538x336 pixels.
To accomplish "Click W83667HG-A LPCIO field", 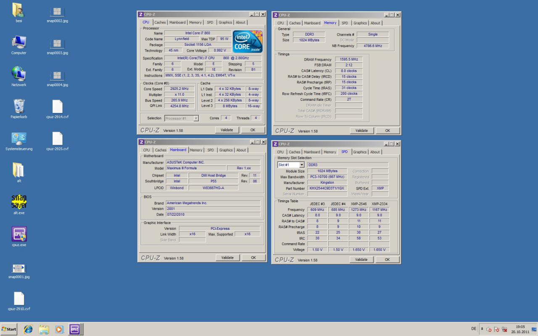I will [214, 188].
